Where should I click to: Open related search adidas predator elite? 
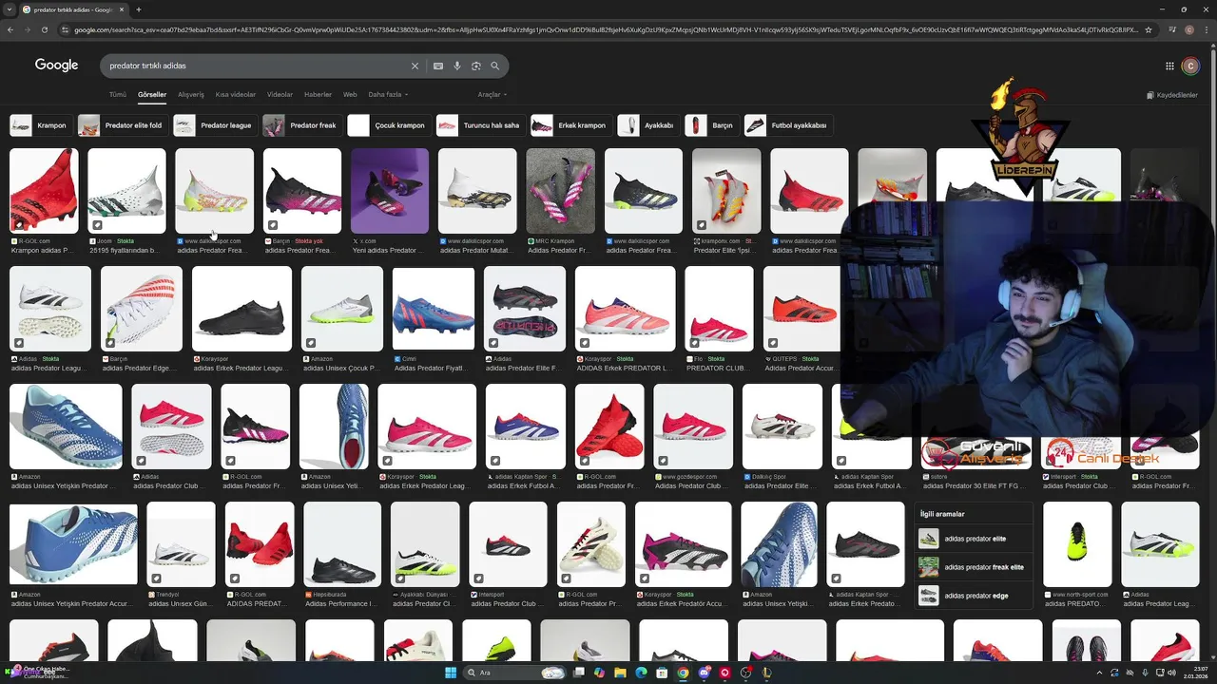(974, 539)
